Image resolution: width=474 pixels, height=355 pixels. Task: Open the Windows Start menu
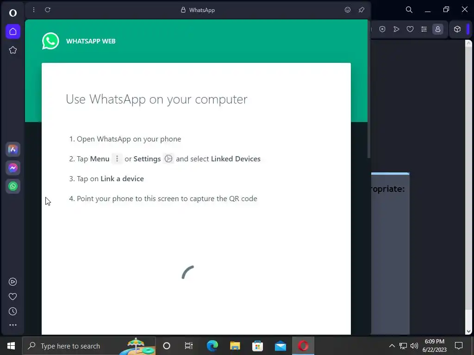pos(11,346)
